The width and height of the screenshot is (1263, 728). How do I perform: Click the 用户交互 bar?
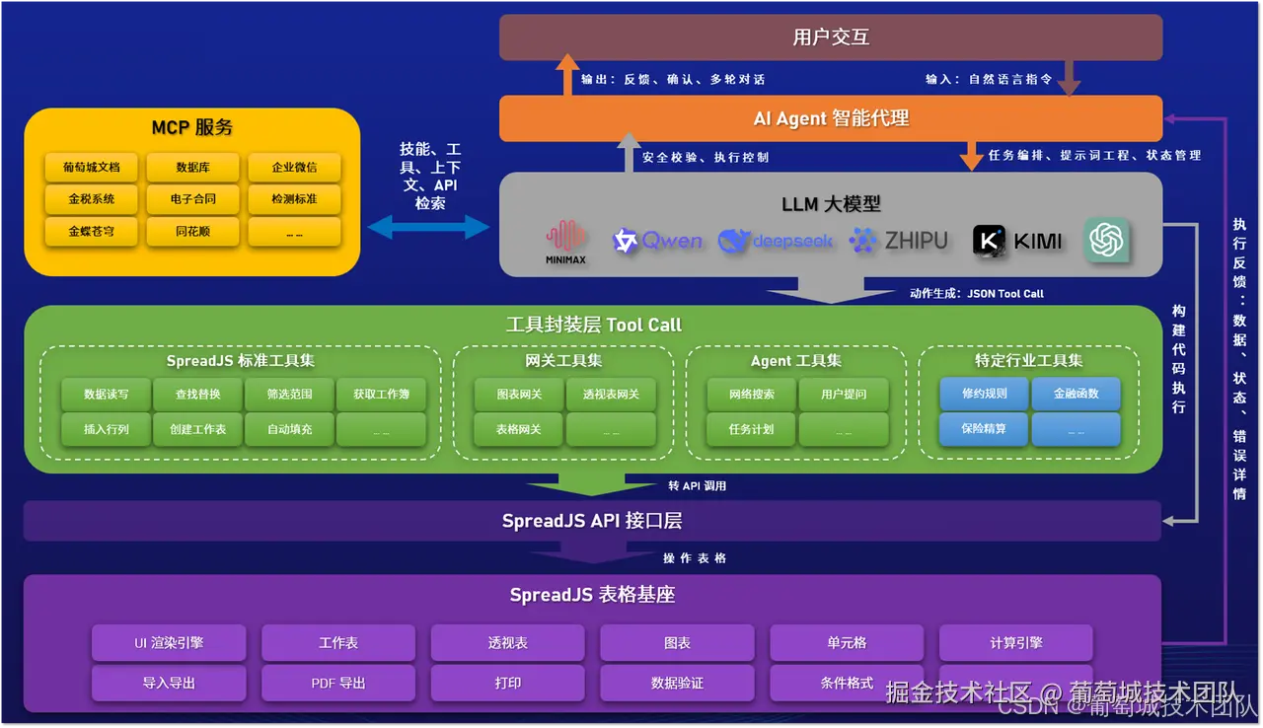(x=831, y=37)
